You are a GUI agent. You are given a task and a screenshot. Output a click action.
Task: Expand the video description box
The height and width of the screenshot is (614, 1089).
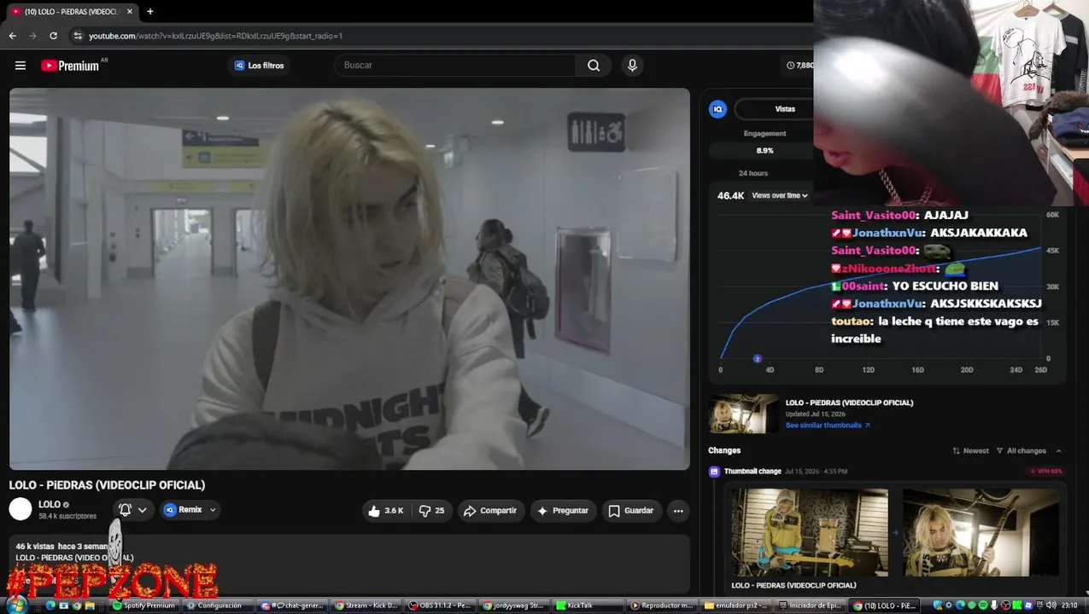[x=349, y=563]
